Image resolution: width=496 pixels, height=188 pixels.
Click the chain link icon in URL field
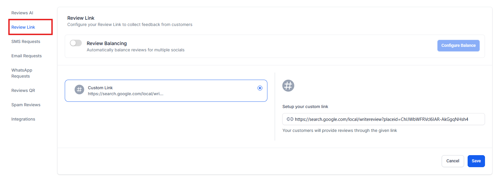(290, 119)
